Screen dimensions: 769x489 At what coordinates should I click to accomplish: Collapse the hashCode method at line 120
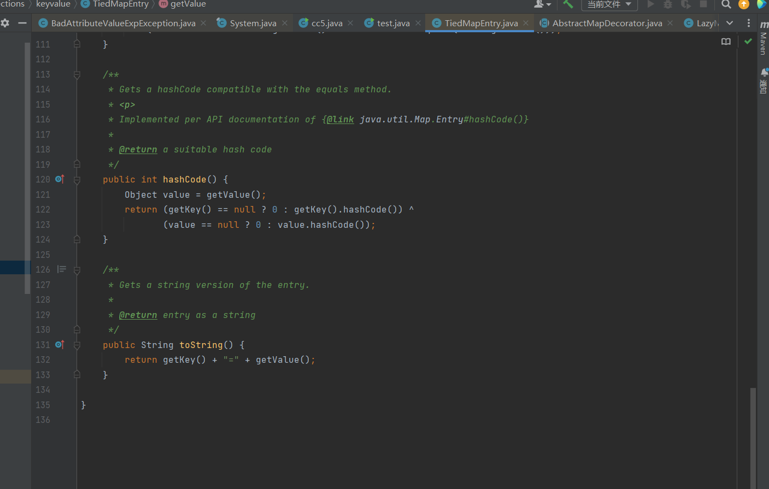[77, 180]
